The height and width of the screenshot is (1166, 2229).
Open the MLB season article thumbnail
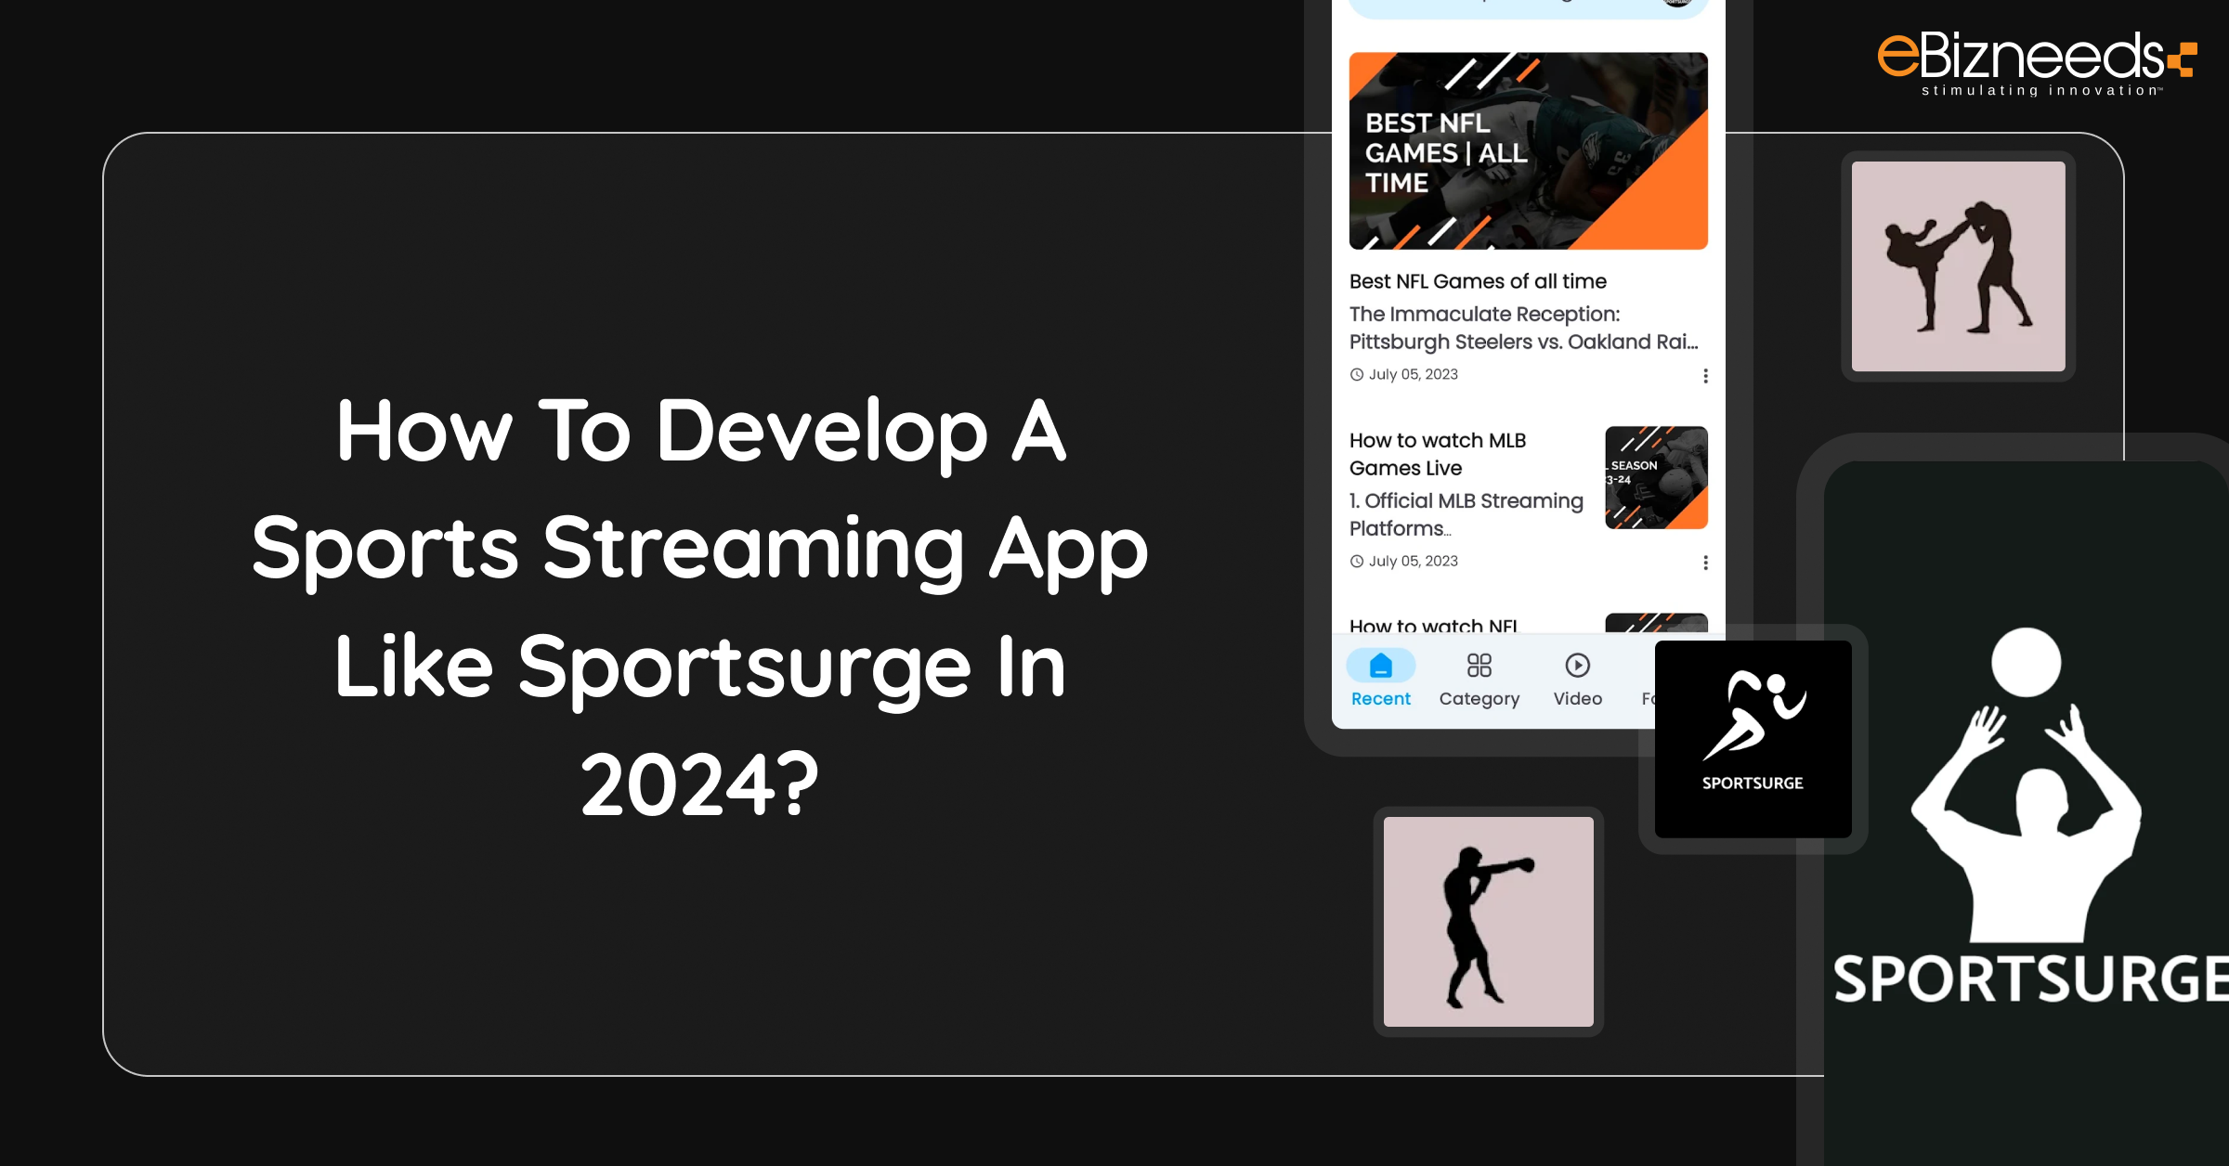1656,477
